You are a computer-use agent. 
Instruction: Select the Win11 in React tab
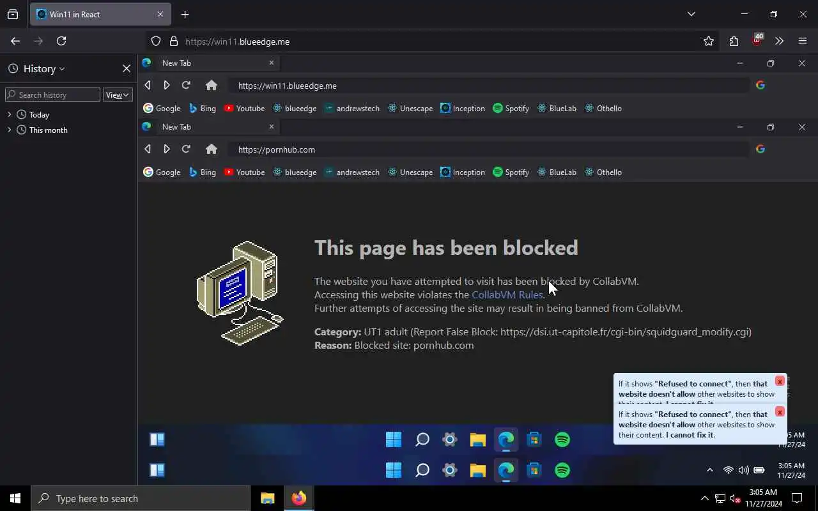[100, 14]
